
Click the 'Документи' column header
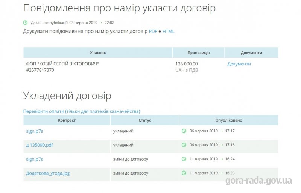[x=251, y=53]
